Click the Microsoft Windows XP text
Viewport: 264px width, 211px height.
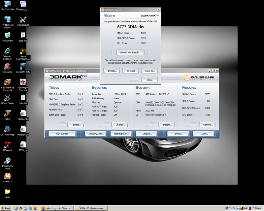click(x=156, y=115)
